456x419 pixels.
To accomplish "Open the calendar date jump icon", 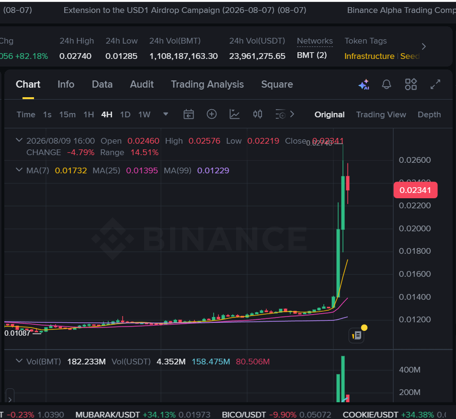I will coord(189,114).
